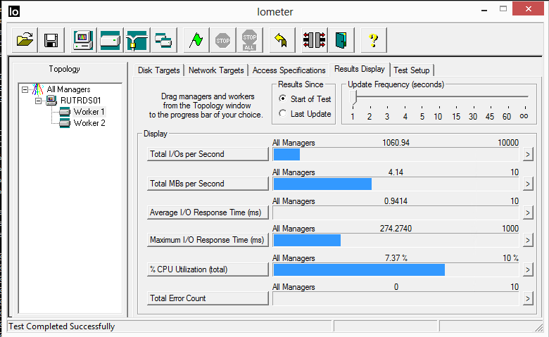The image size is (549, 337).
Task: Click the Total I/Os per Second button
Action: click(x=208, y=154)
